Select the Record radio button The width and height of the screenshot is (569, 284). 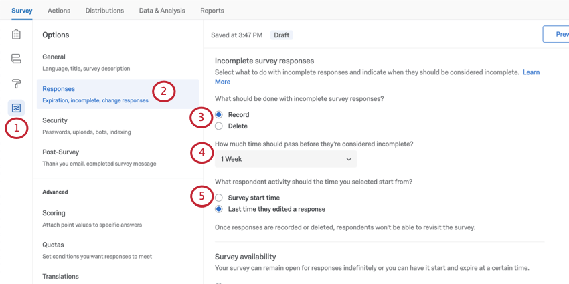pyautogui.click(x=219, y=115)
